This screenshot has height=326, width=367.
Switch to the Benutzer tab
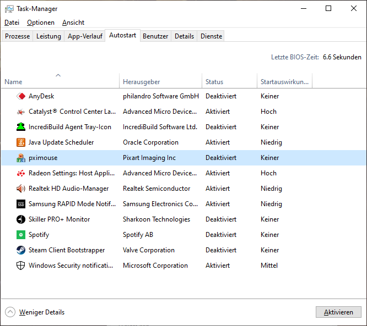pyautogui.click(x=155, y=36)
